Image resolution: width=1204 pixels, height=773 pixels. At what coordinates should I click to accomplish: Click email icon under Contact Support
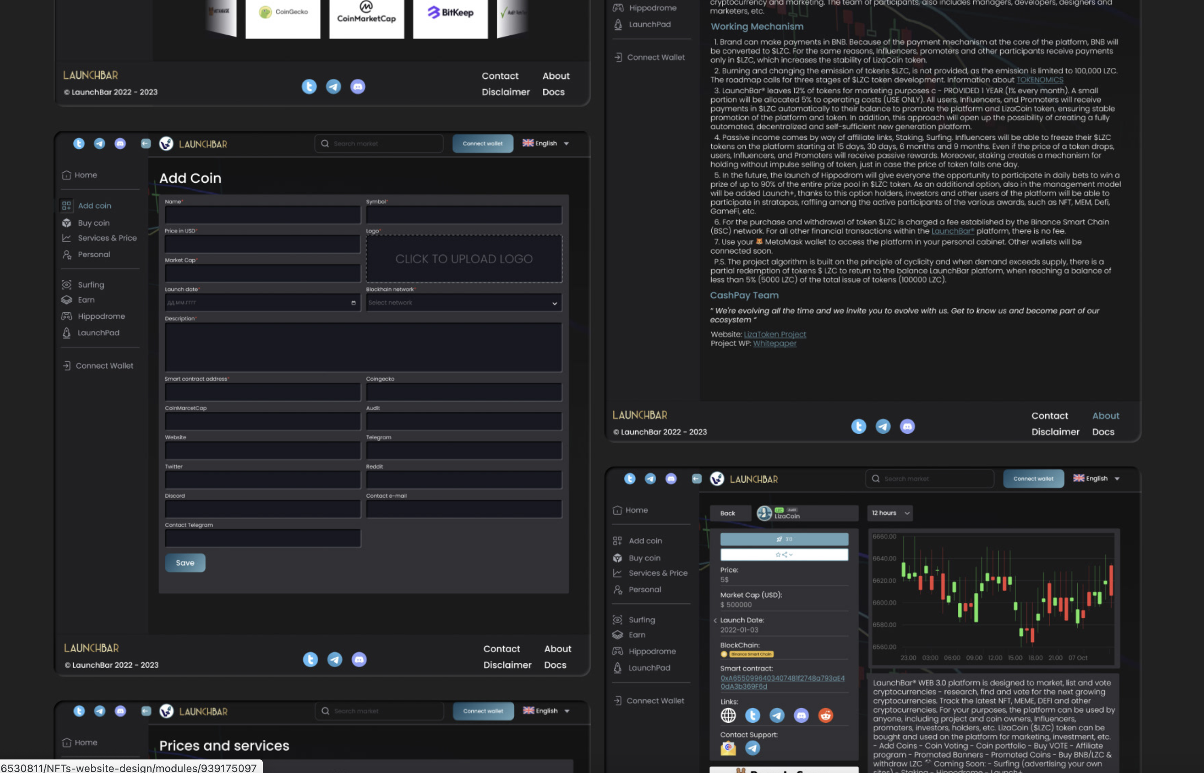pyautogui.click(x=728, y=748)
